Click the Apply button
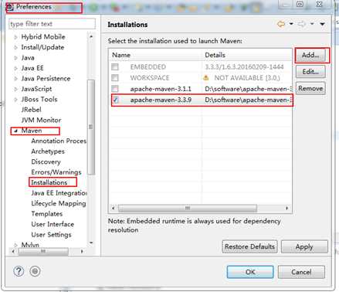The height and width of the screenshot is (292, 339). tap(304, 246)
